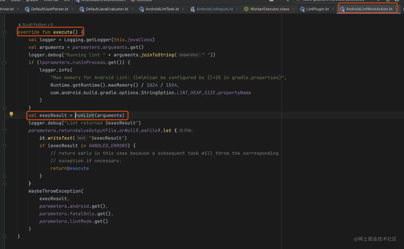This screenshot has height=249, width=404.
Task: Click the writeText method call
Action: pos(60,138)
